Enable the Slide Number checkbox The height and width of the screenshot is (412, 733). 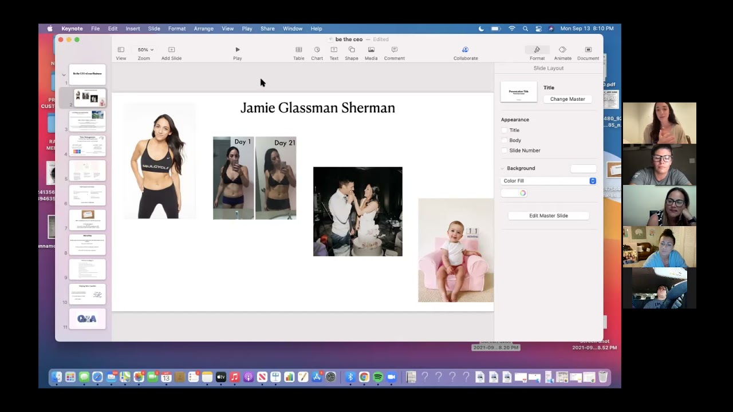pos(505,150)
